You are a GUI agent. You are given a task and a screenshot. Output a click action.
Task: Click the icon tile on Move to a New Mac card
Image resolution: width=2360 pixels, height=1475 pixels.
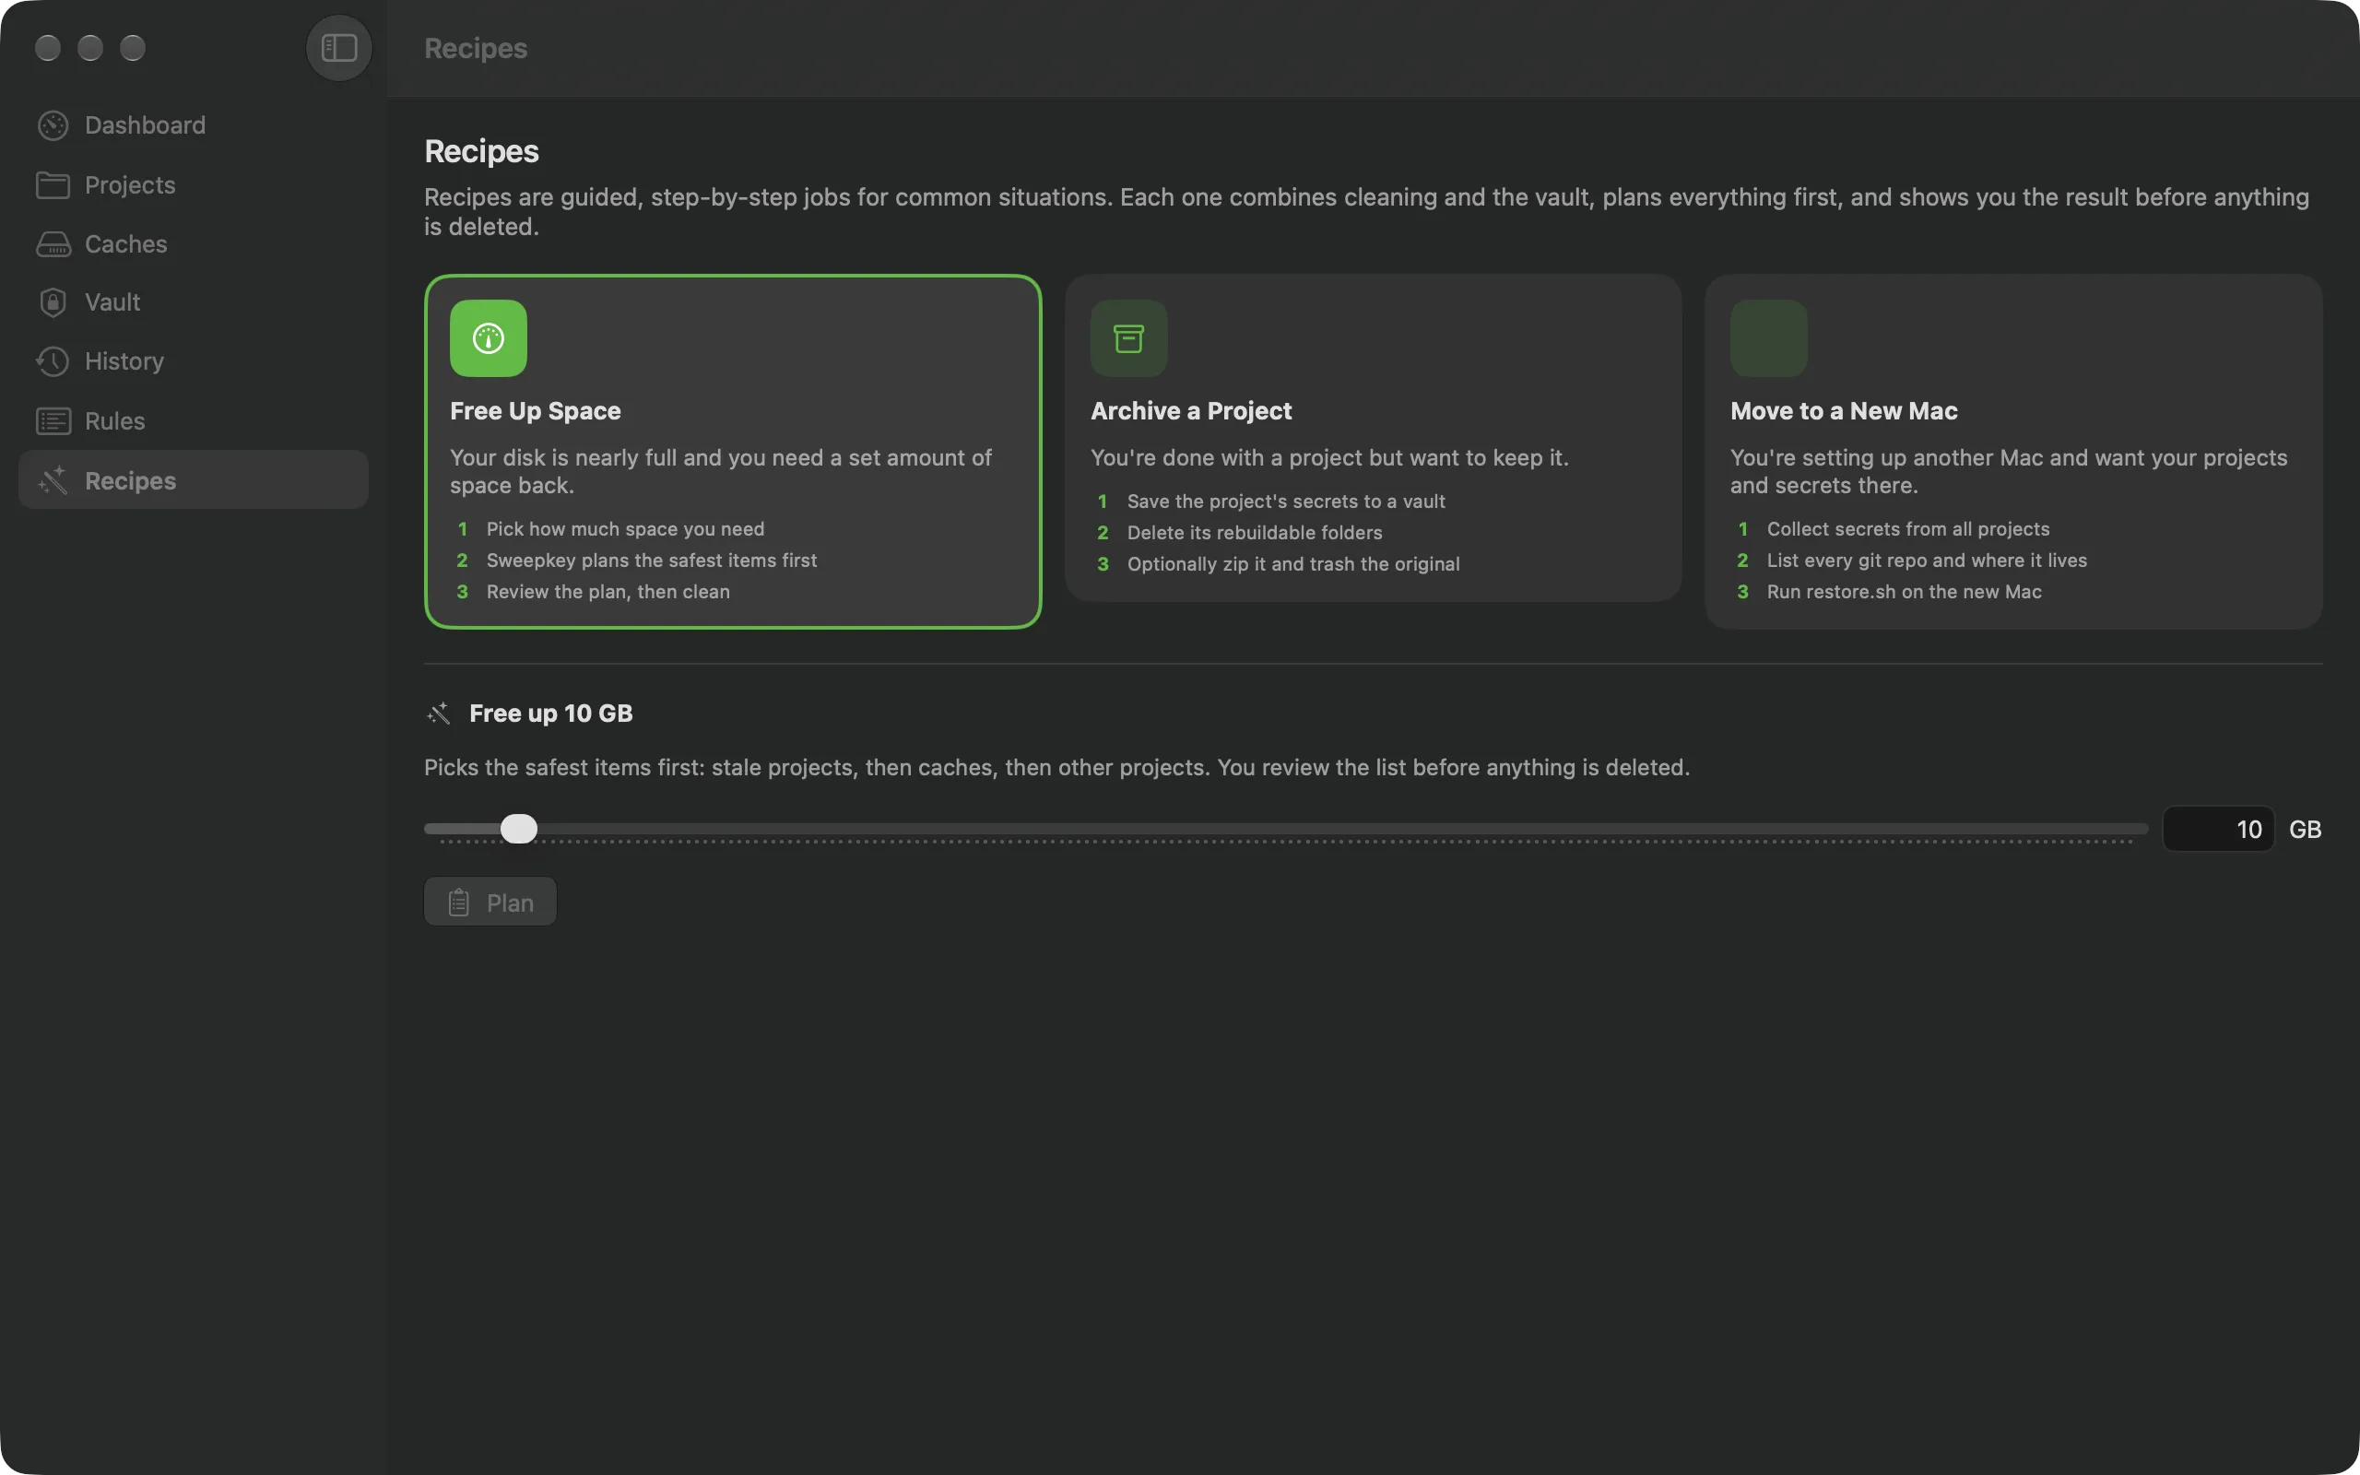point(1768,337)
